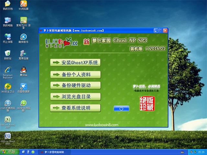This screenshot has height=155, width=207.
Task: Open Office Word 2007 shortcut
Action: point(7,136)
